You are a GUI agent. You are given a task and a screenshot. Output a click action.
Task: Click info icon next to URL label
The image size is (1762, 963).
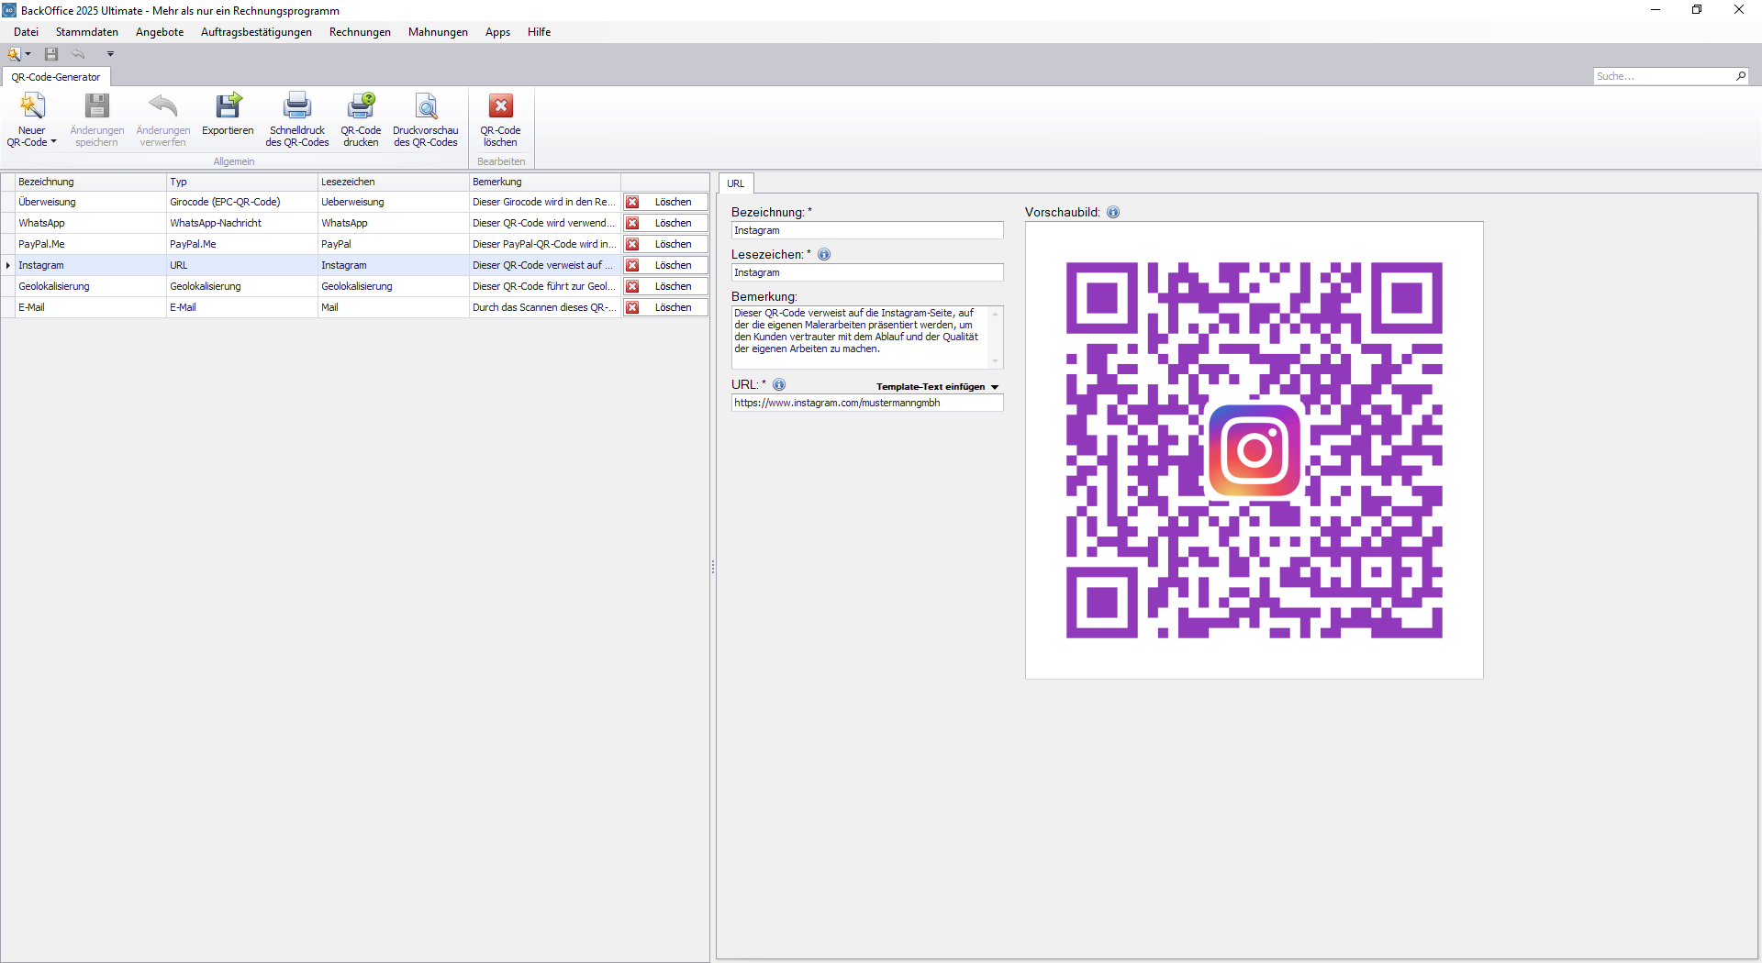779,384
